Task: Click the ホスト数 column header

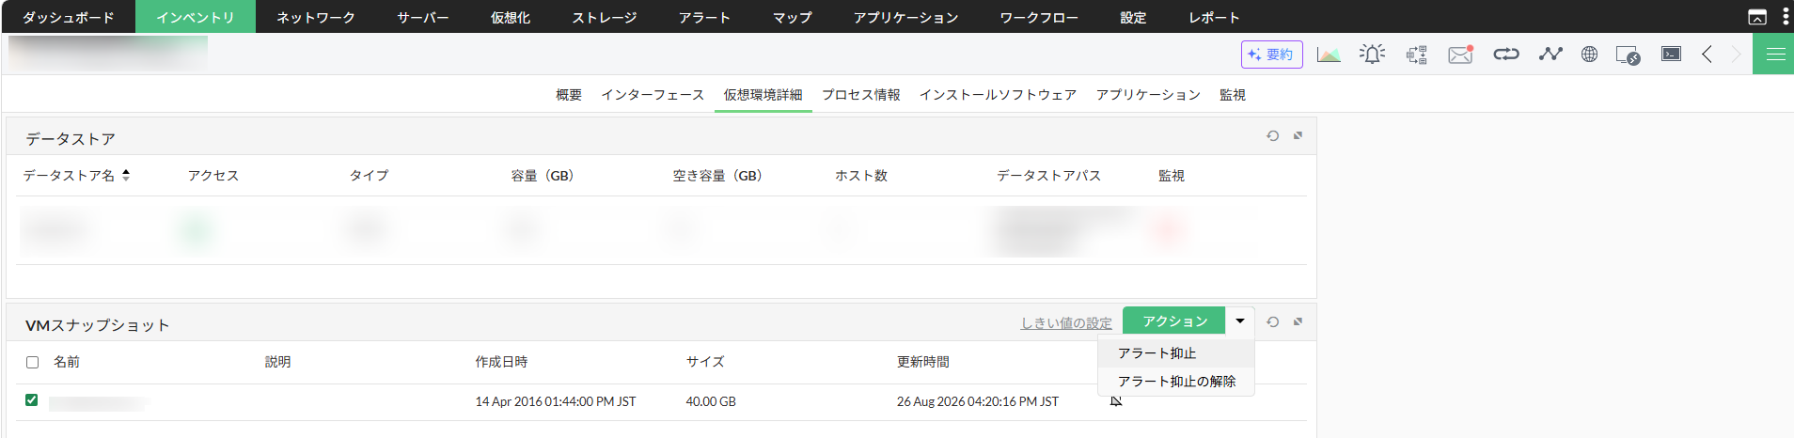Action: (861, 176)
